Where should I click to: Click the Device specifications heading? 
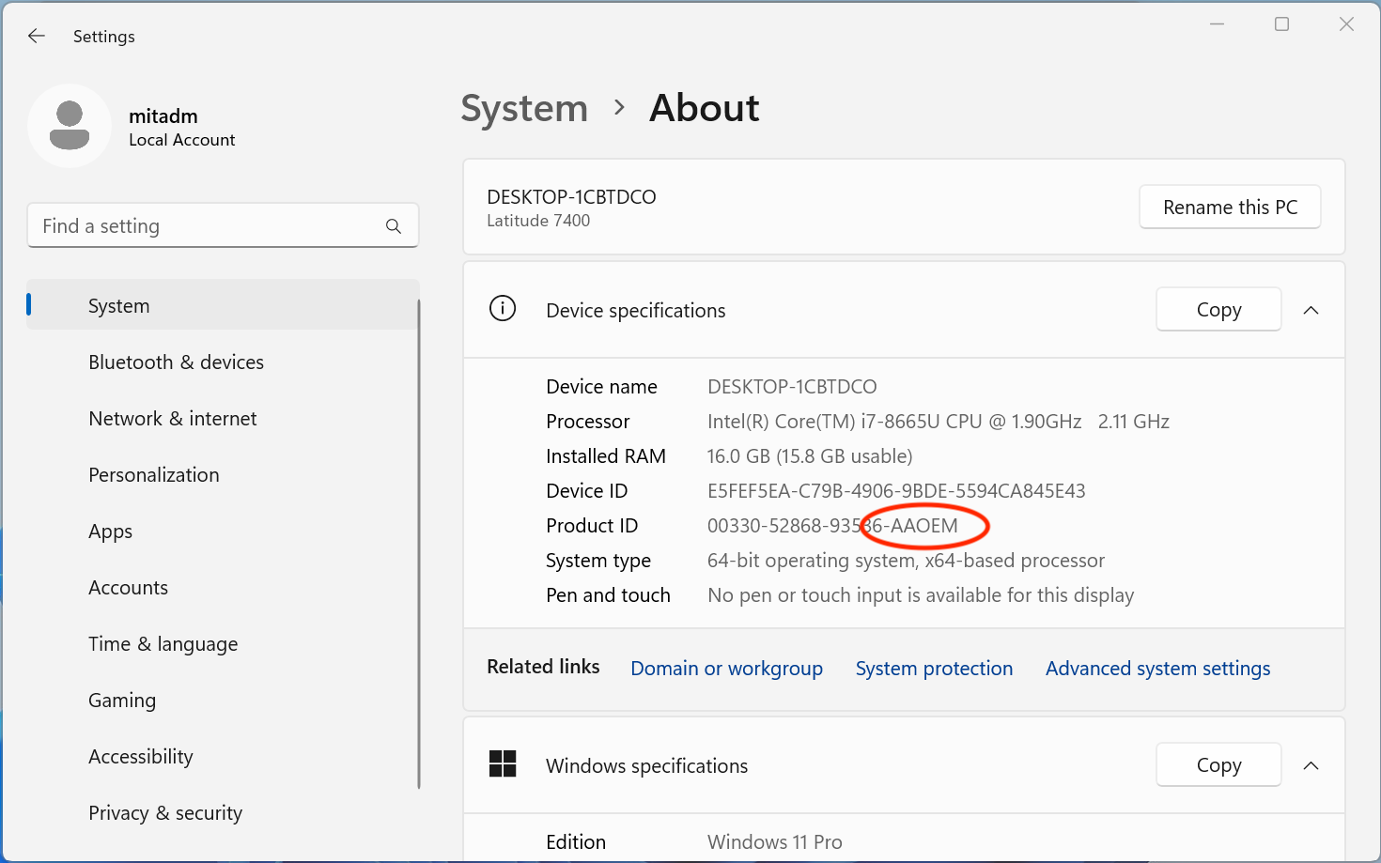[636, 311]
